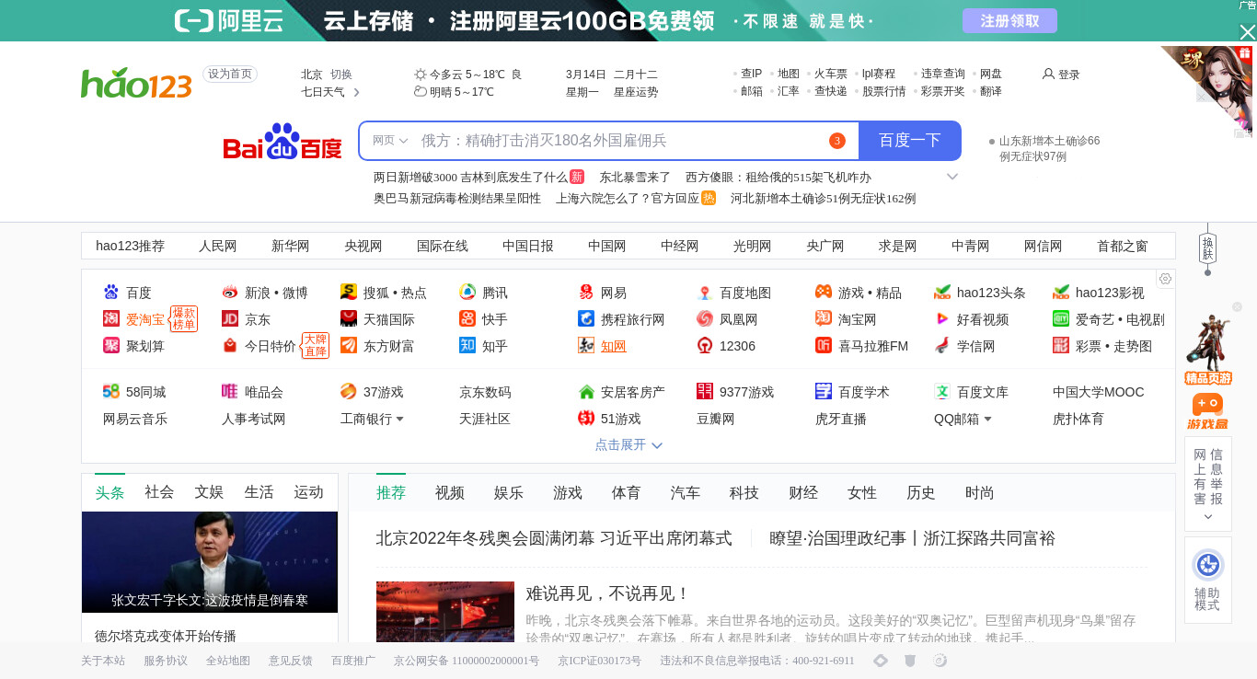Switch to the 视频 tab
The image size is (1257, 679).
click(x=450, y=493)
